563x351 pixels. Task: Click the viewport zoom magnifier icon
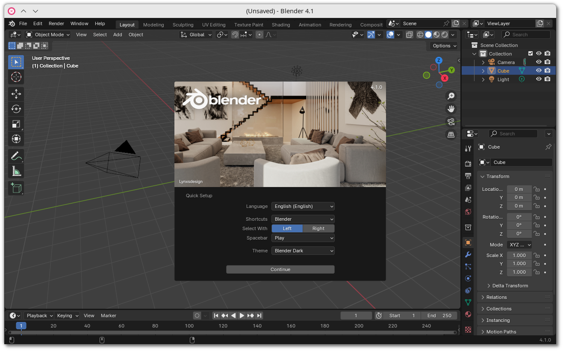[x=451, y=96]
